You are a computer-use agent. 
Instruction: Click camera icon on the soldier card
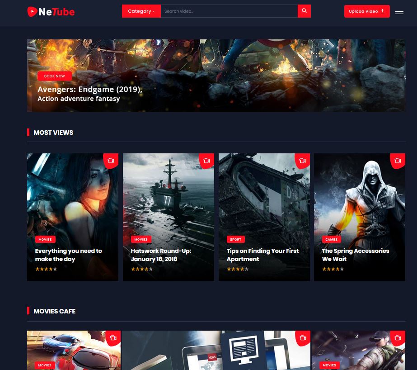tap(398, 338)
